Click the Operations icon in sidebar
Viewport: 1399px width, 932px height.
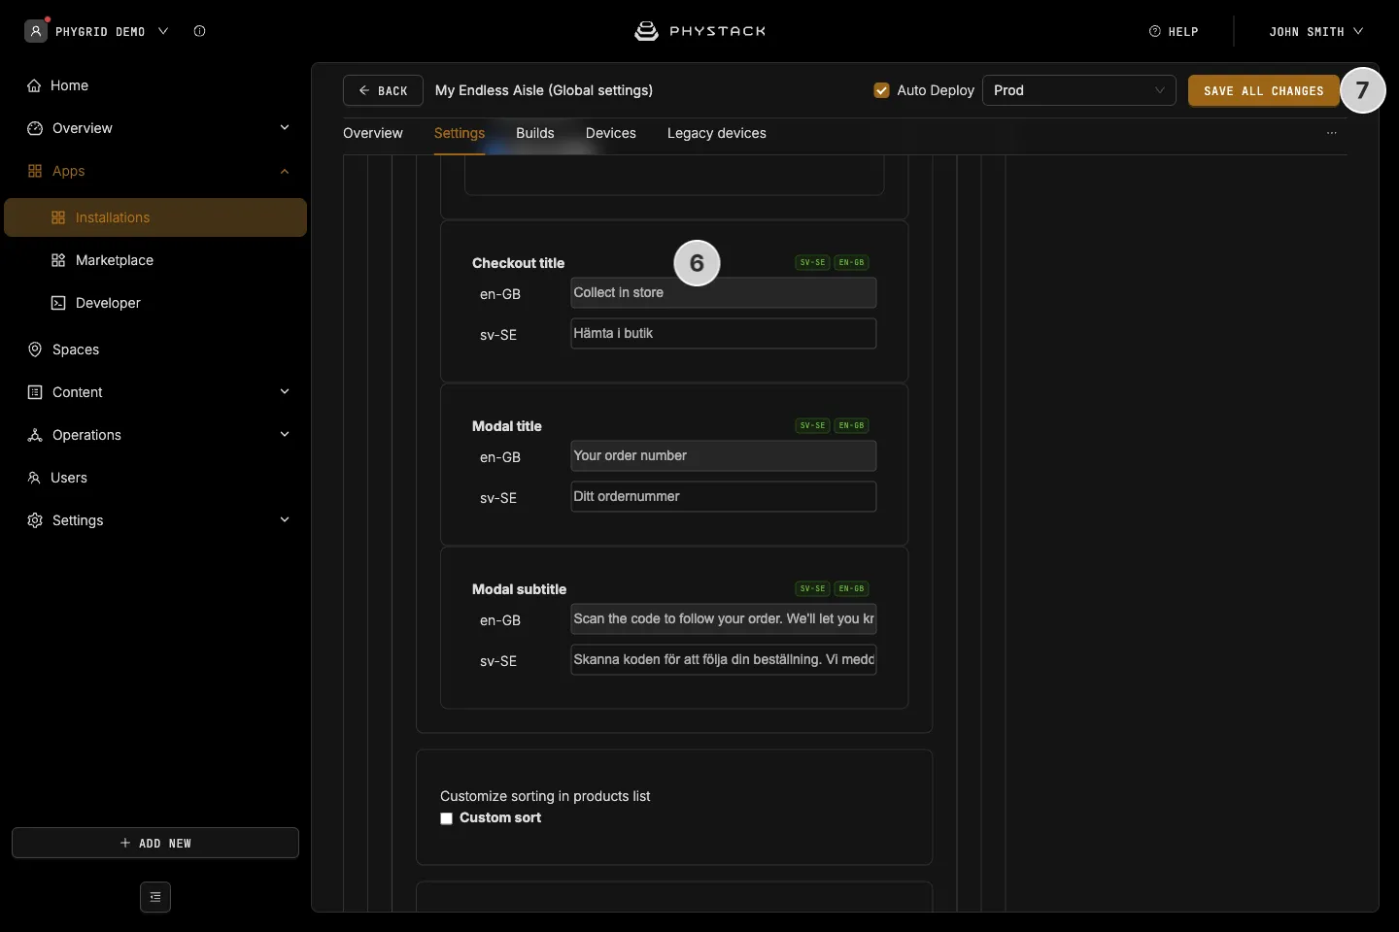pos(35,435)
